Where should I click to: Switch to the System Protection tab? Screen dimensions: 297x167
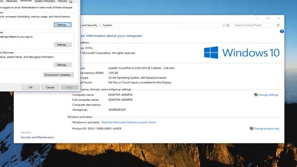pos(45,1)
